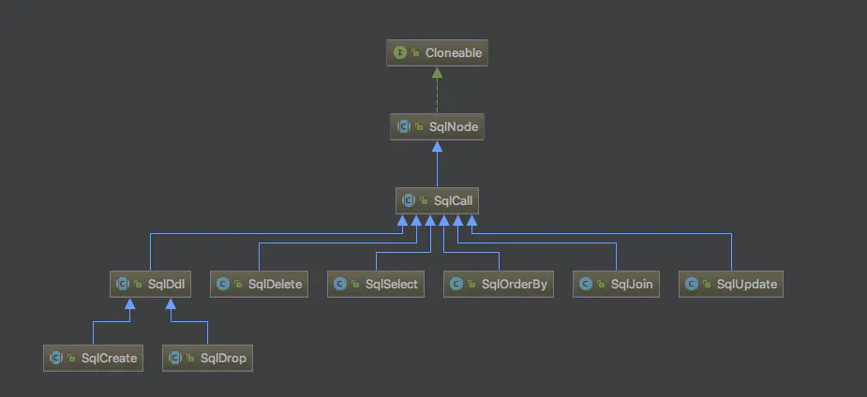867x397 pixels.
Task: Click the abstract class icon on SqlCreate
Action: 56,358
